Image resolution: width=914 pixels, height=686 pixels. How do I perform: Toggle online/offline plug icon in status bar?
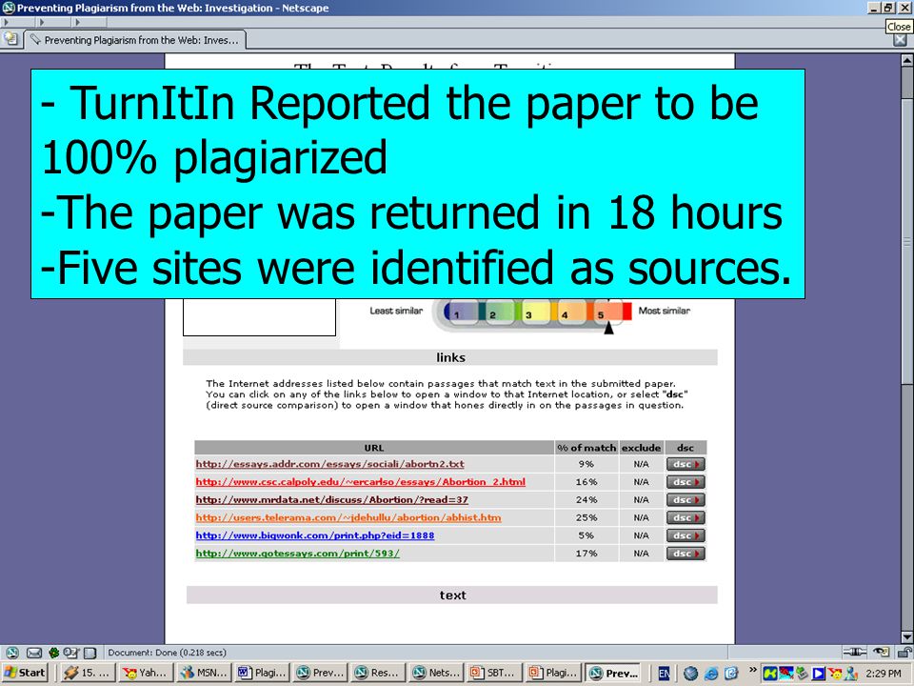855,652
